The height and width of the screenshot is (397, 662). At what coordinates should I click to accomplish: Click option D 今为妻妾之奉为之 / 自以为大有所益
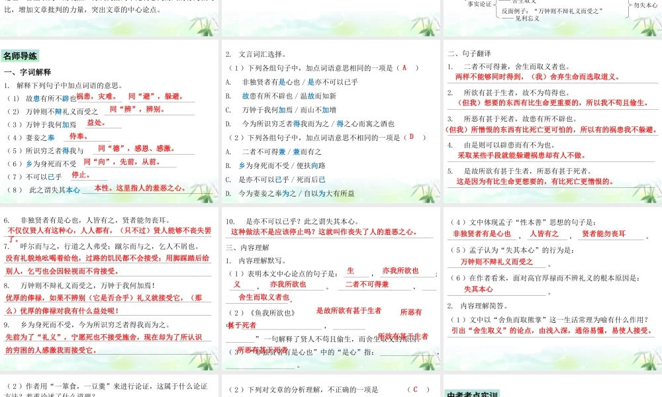[290, 193]
